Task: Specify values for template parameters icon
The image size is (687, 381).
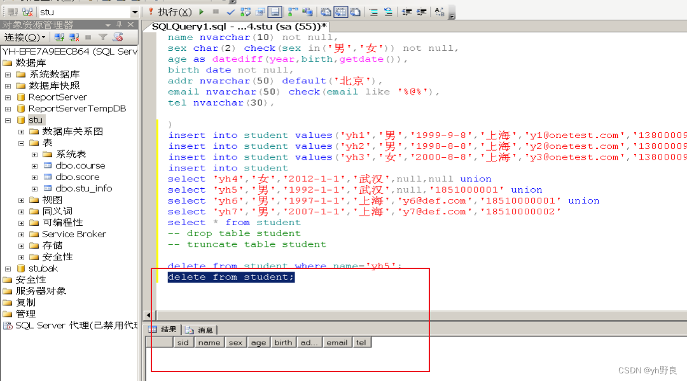Action: coord(440,12)
